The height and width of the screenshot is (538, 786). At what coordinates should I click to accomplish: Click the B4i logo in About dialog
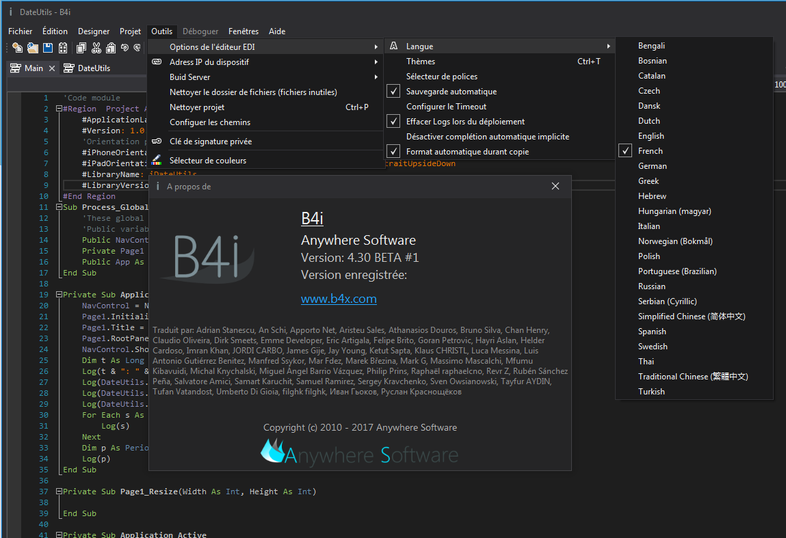tap(207, 258)
